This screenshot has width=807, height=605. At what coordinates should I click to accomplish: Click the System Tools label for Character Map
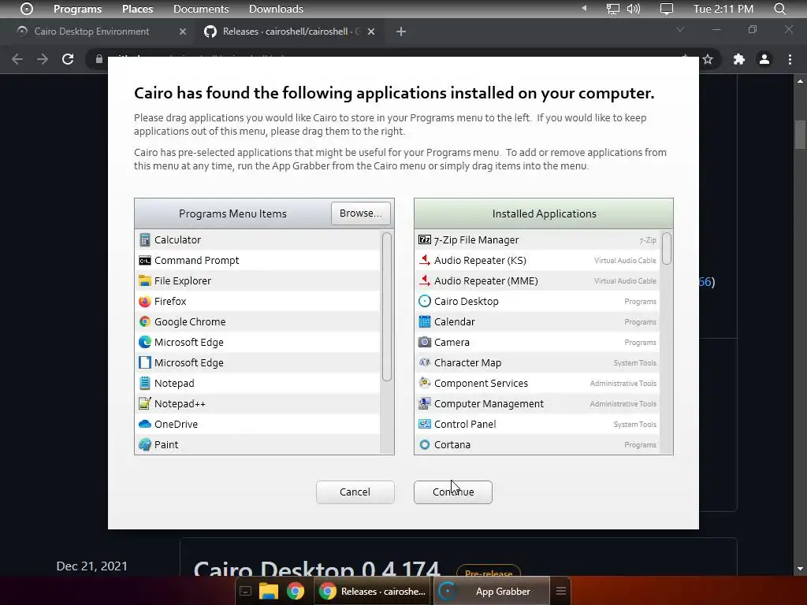tap(634, 362)
